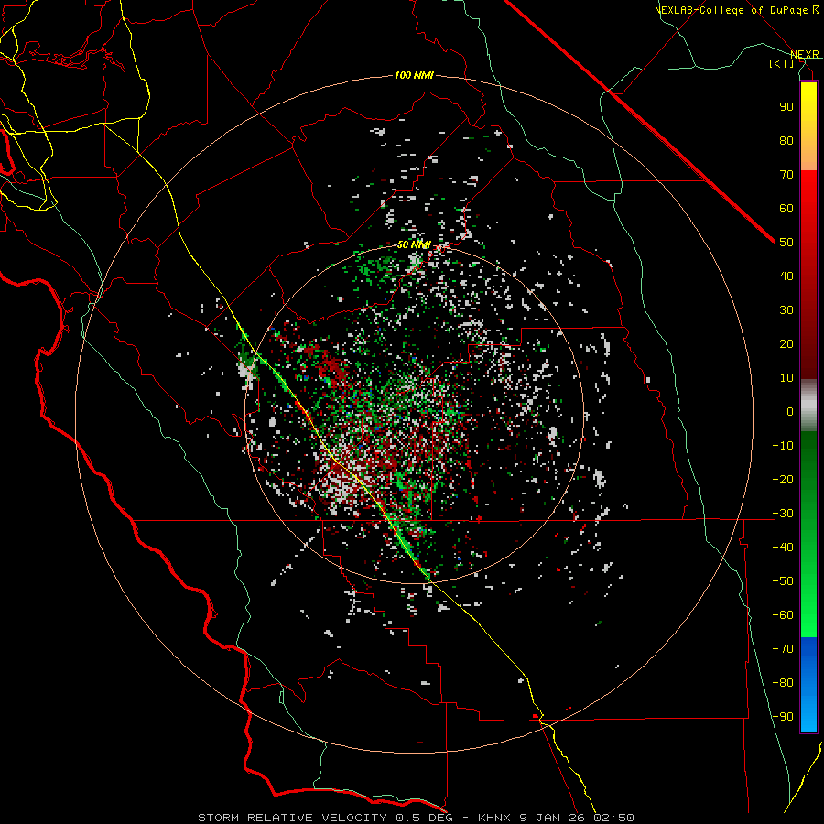This screenshot has height=824, width=824.
Task: Select the -50 value on the velocity scale
Action: pos(783,581)
